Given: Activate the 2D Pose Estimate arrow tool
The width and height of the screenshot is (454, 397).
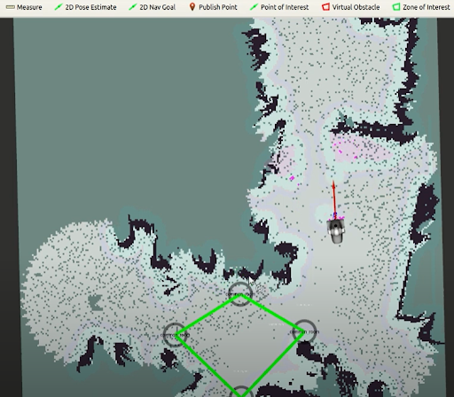Looking at the screenshot, I should coord(85,7).
